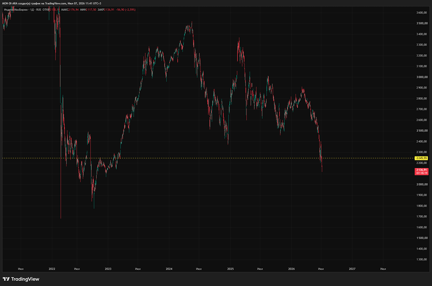Click the 1300,00 price scale label

422,260
